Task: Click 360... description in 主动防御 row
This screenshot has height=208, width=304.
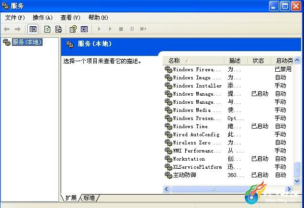Action: (x=236, y=175)
